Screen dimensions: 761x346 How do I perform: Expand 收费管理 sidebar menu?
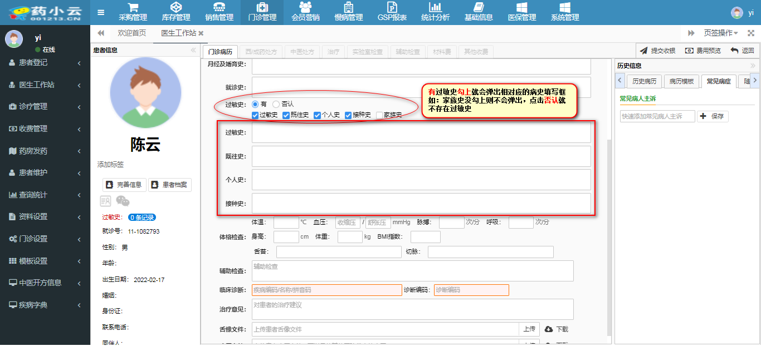point(45,128)
